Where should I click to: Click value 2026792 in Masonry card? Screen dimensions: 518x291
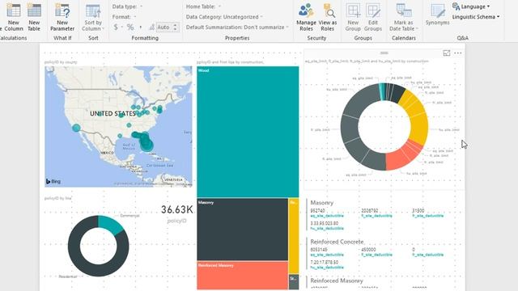click(370, 210)
